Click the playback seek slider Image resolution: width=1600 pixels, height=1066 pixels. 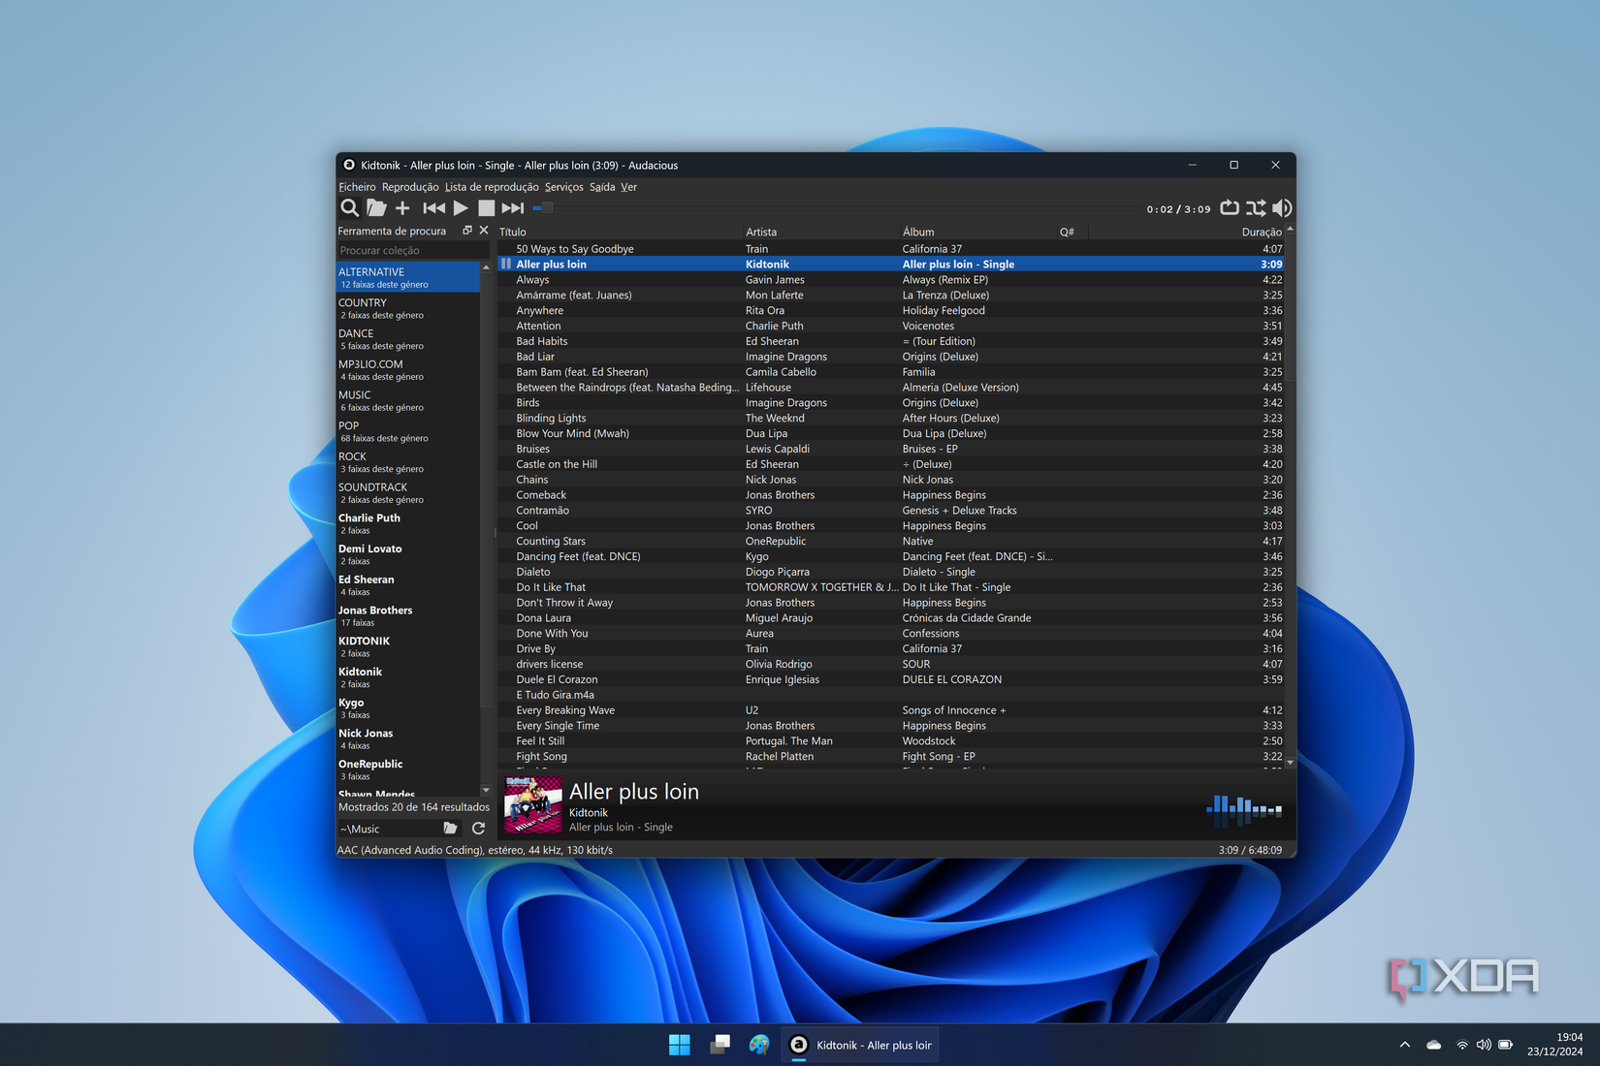click(837, 207)
